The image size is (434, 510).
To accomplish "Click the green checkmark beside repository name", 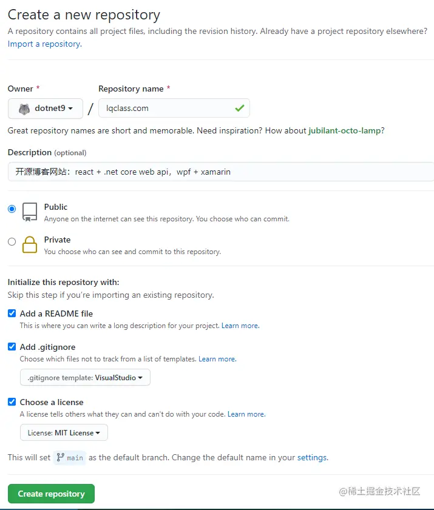I will pyautogui.click(x=240, y=108).
